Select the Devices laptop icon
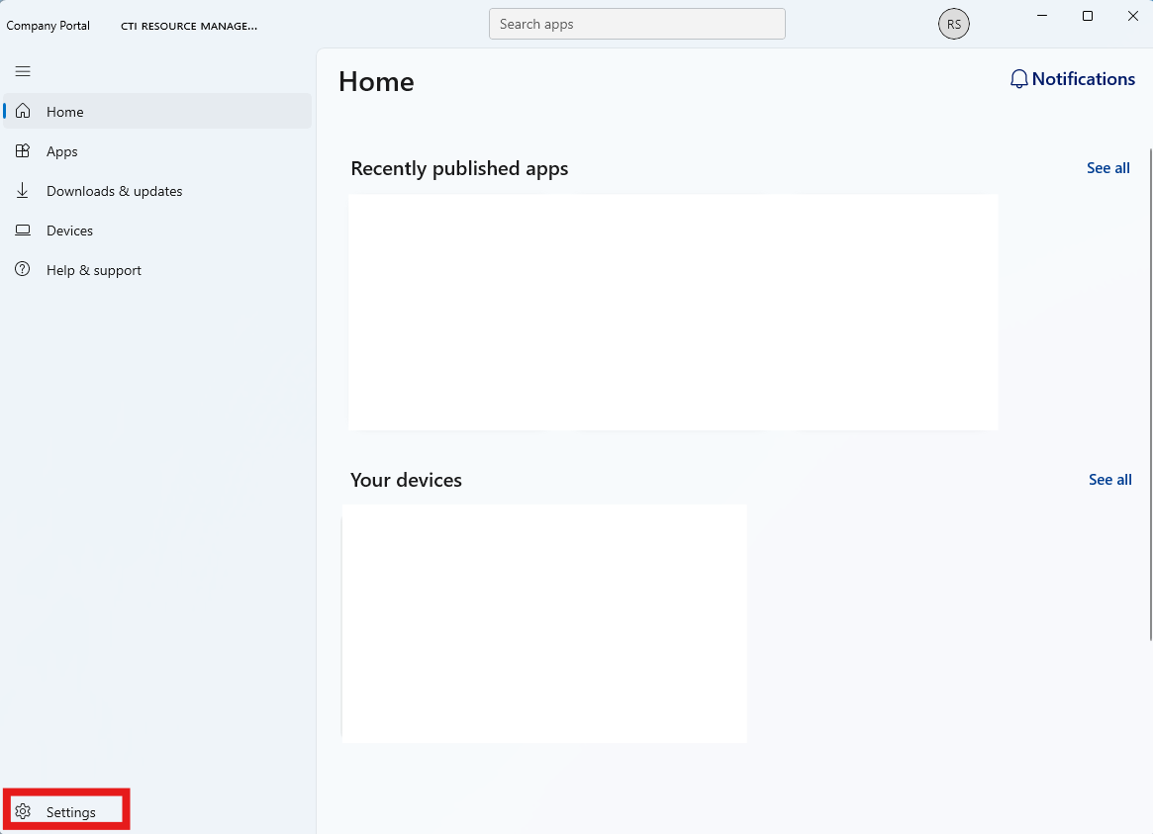 [23, 231]
